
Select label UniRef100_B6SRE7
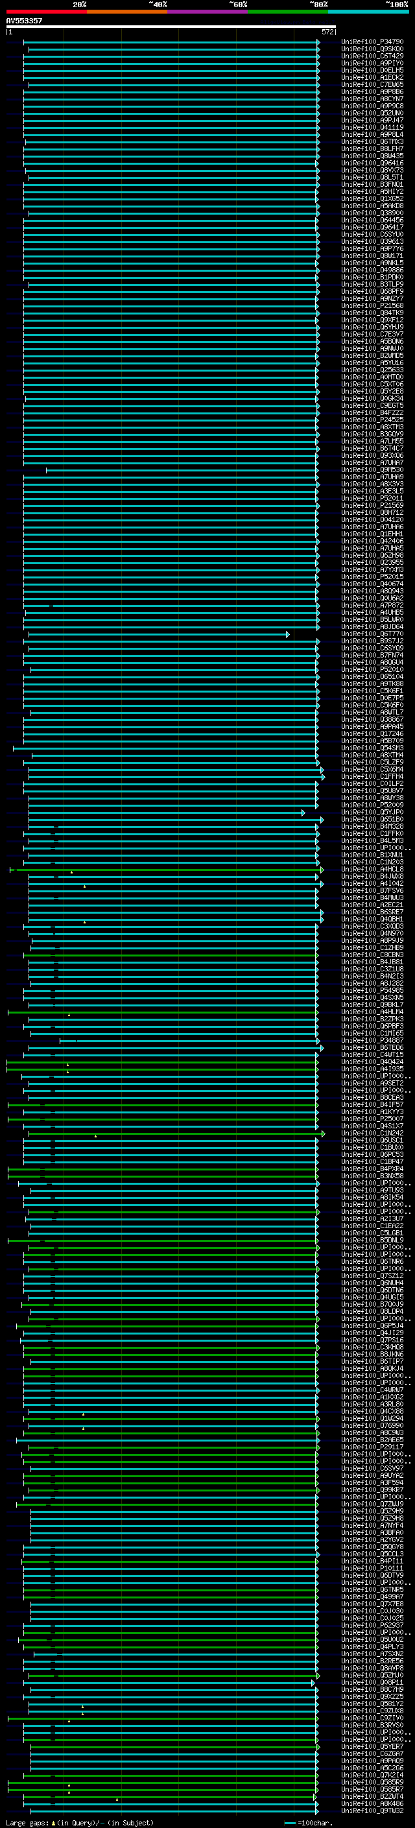point(372,912)
